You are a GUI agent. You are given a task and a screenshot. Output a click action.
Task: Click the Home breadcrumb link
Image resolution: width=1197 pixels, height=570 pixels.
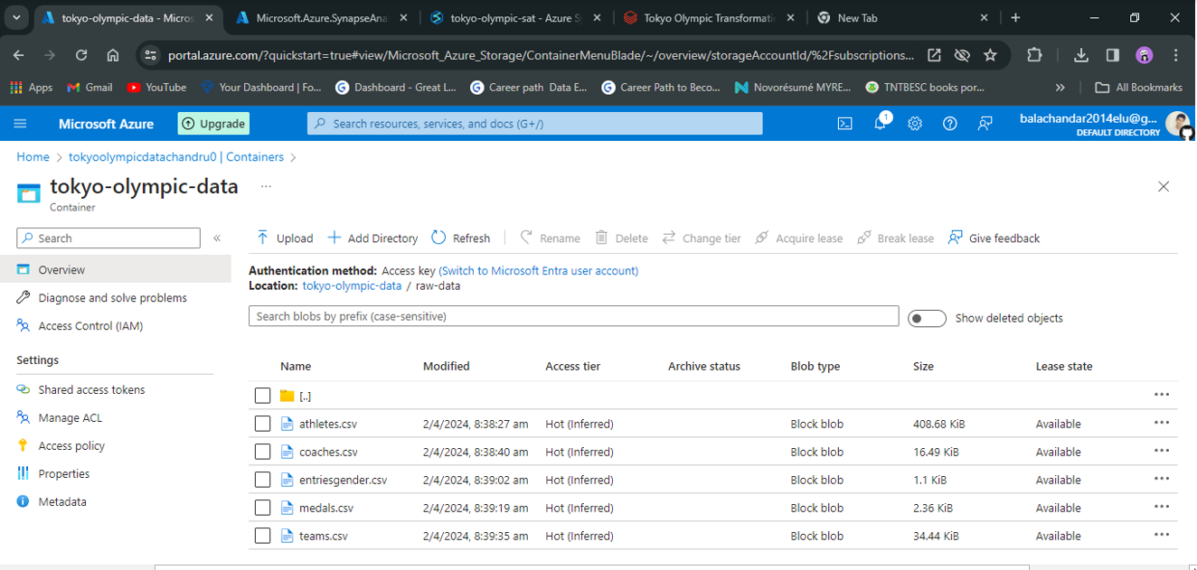33,156
